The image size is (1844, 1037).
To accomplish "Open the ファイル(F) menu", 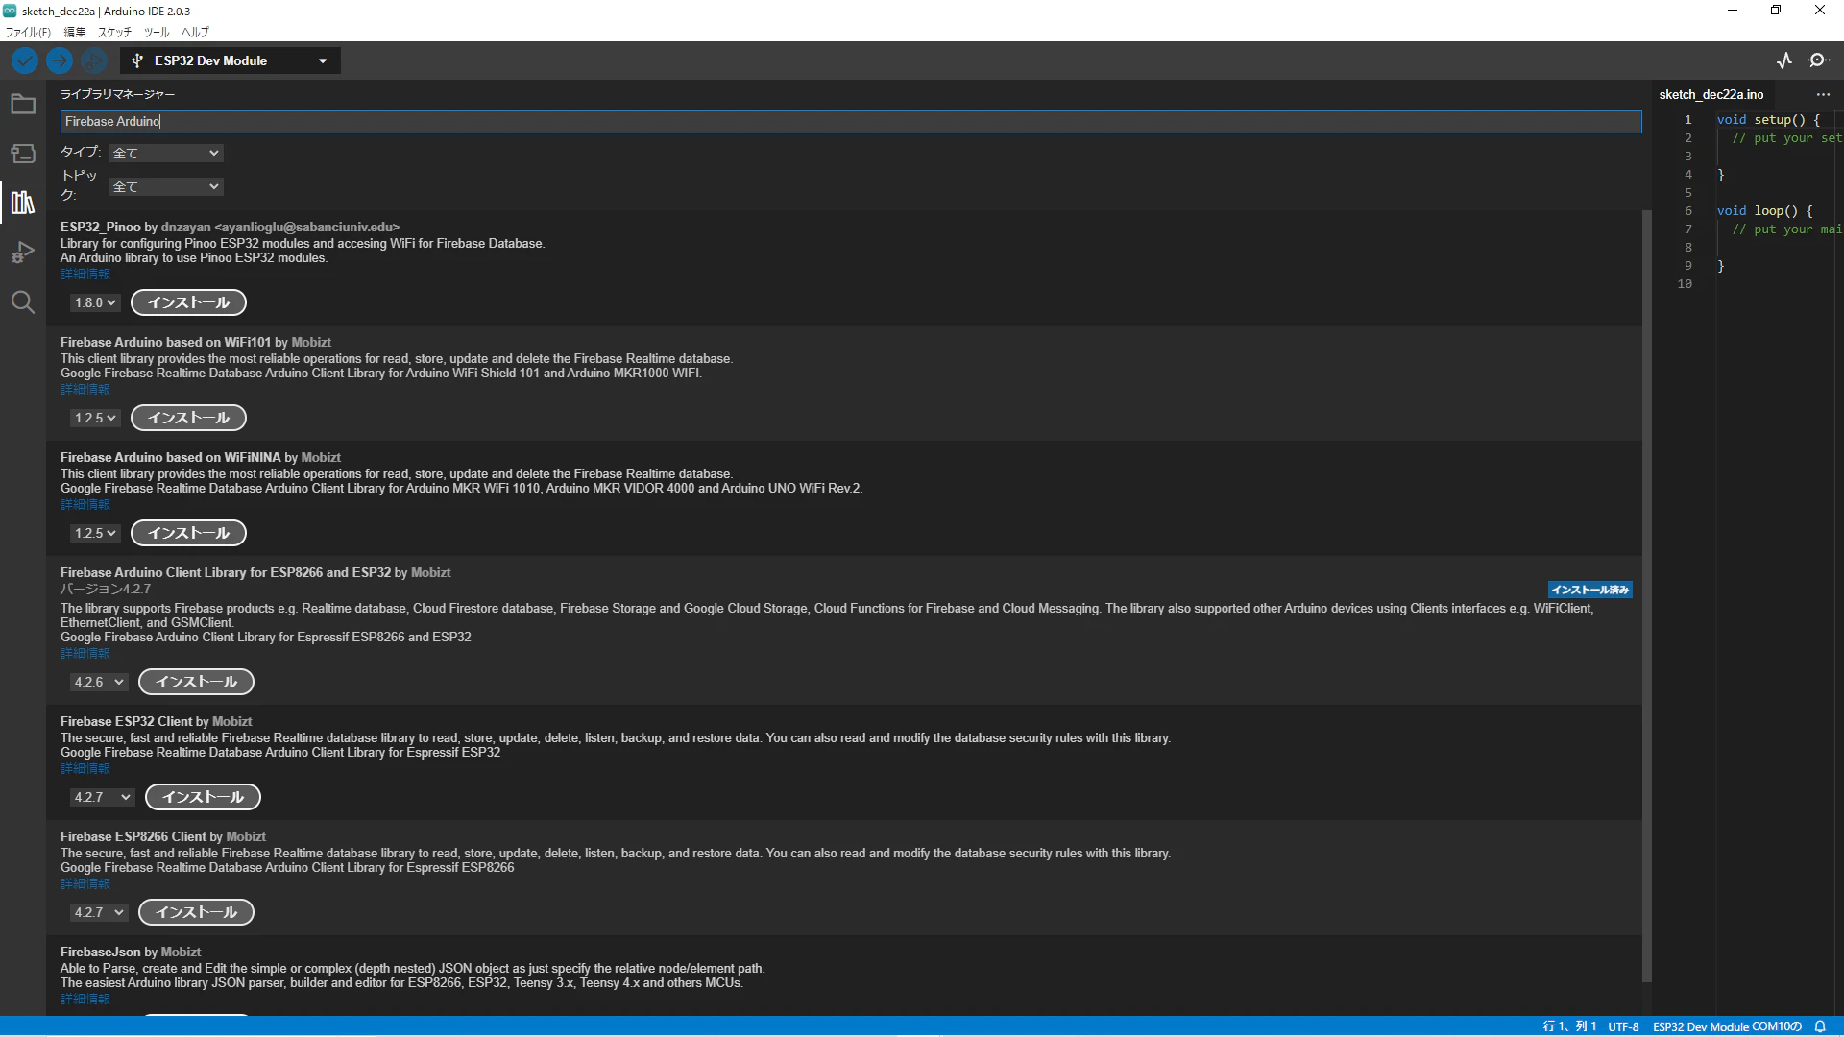I will [28, 32].
